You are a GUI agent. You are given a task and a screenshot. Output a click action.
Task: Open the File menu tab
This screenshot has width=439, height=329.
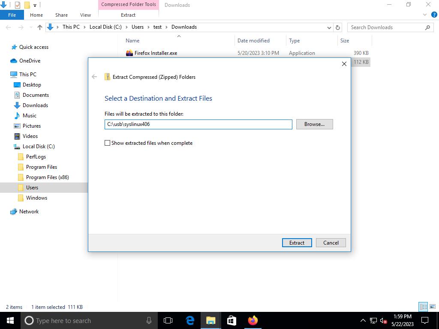[x=12, y=15]
